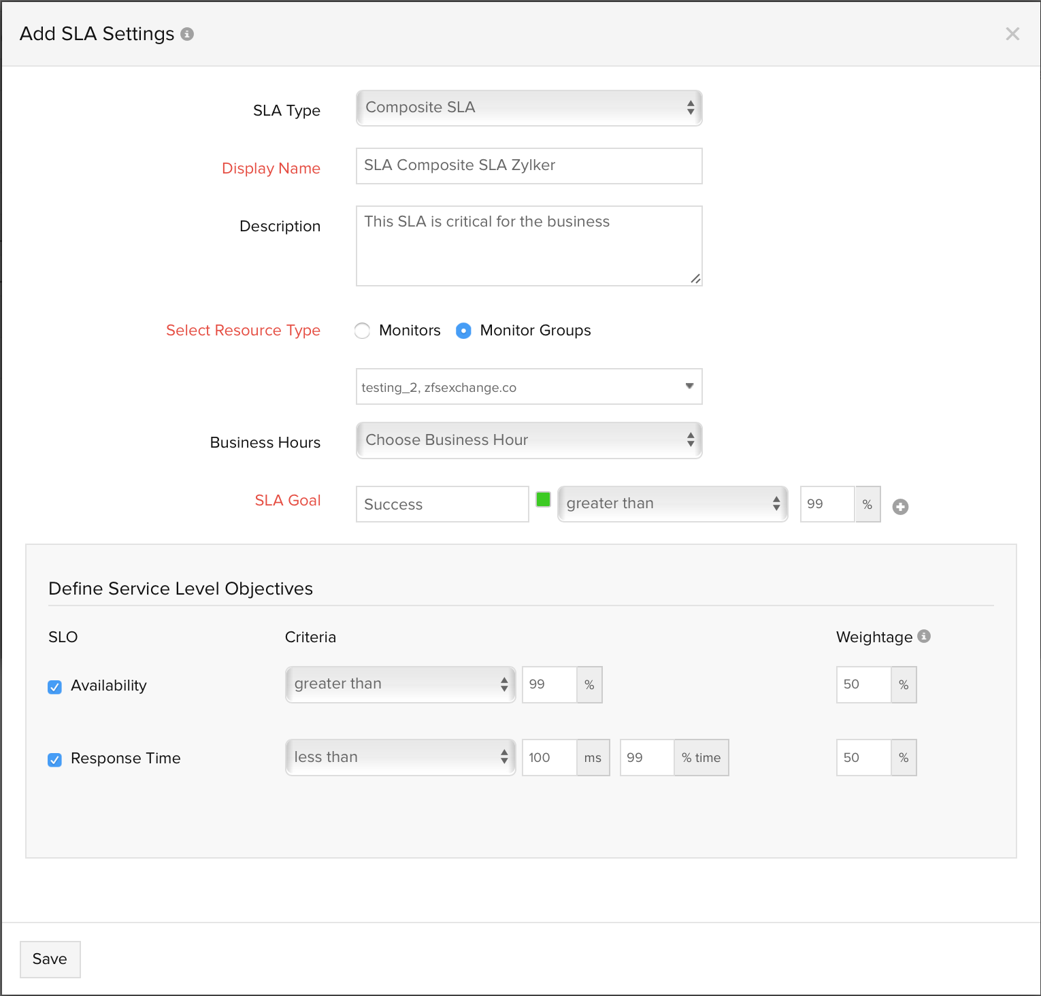This screenshot has height=996, width=1041.
Task: Close the Add SLA Settings dialog
Action: coord(1012,34)
